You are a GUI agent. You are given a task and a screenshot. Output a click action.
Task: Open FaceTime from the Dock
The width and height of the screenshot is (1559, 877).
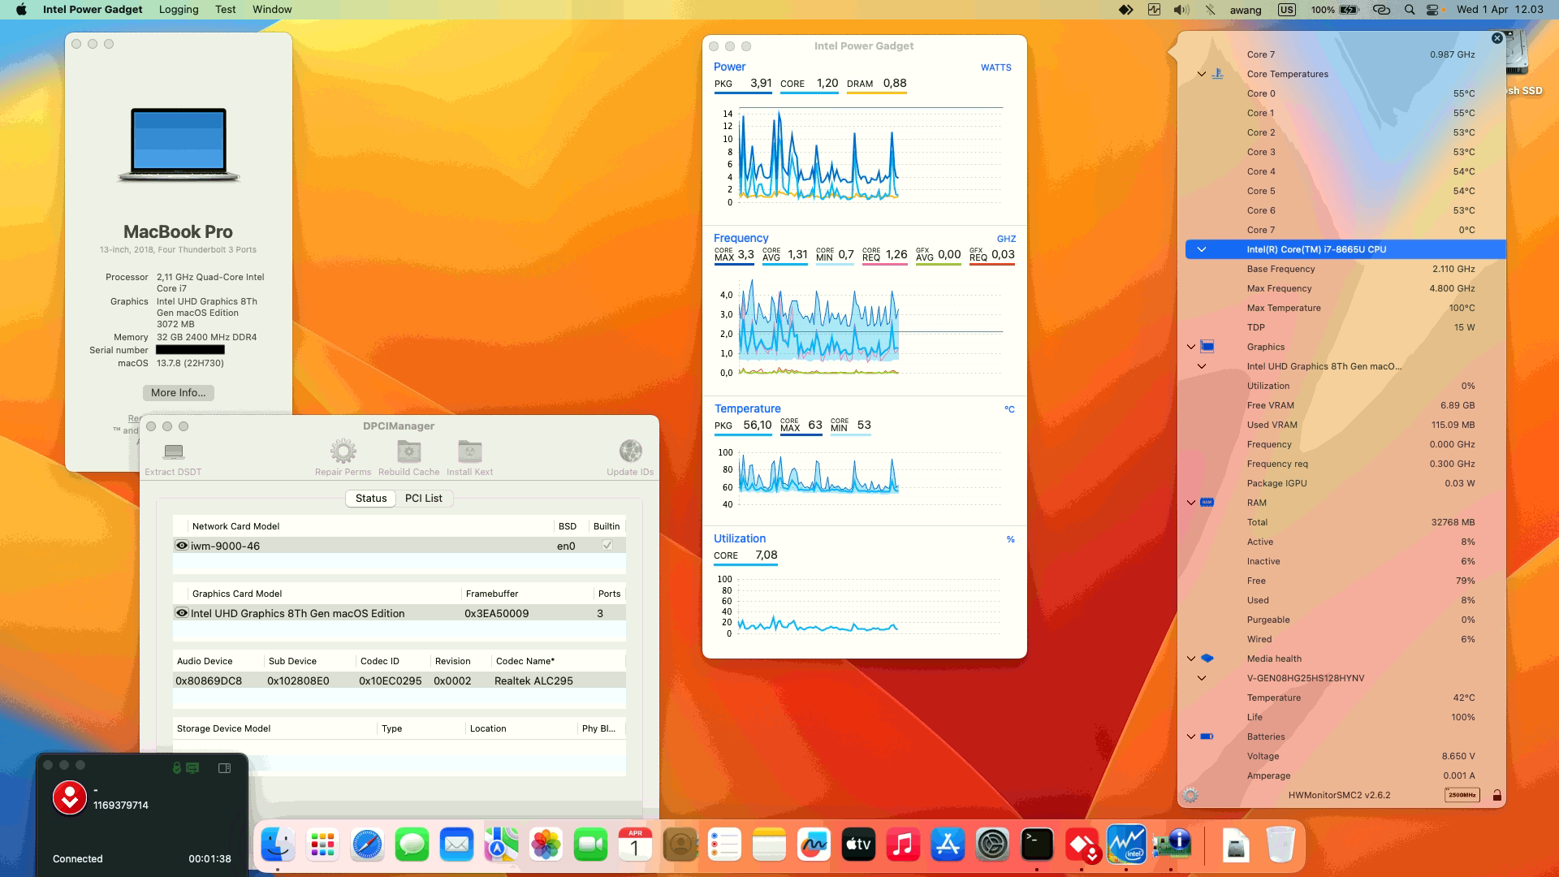[x=590, y=845]
